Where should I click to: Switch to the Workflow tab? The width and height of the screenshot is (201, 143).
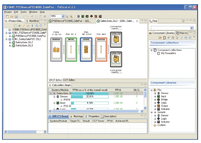32,21
